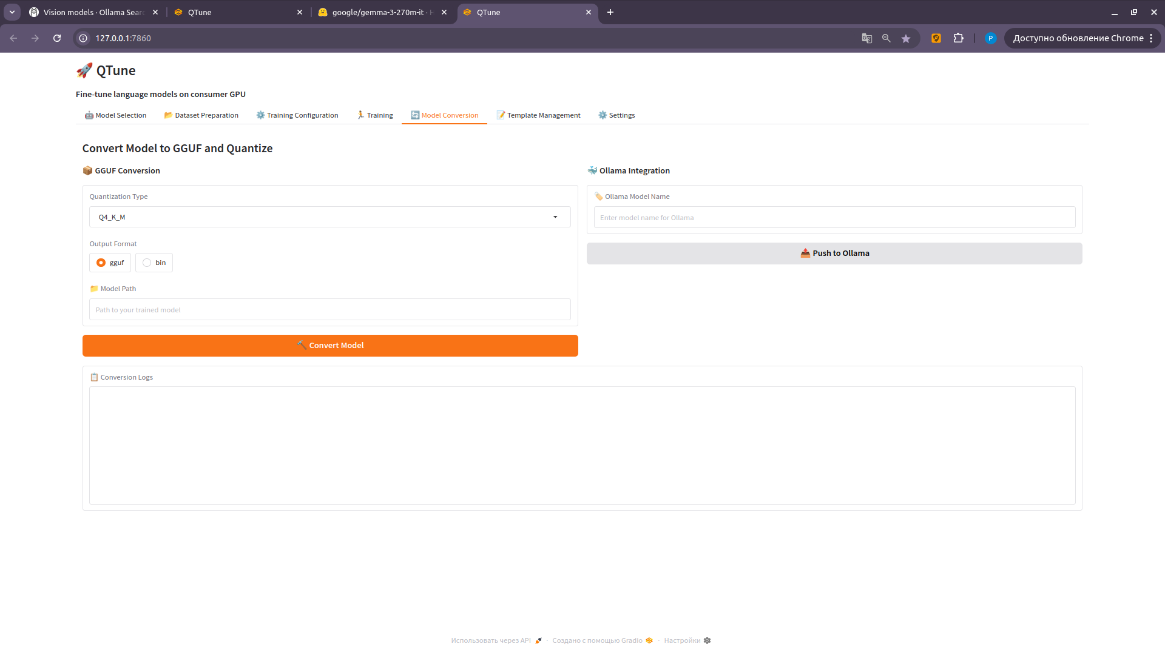The width and height of the screenshot is (1165, 655).
Task: Select the gguf output format
Action: click(110, 263)
